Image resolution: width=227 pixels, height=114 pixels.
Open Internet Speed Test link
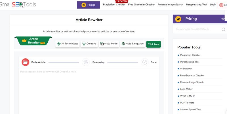point(190,109)
